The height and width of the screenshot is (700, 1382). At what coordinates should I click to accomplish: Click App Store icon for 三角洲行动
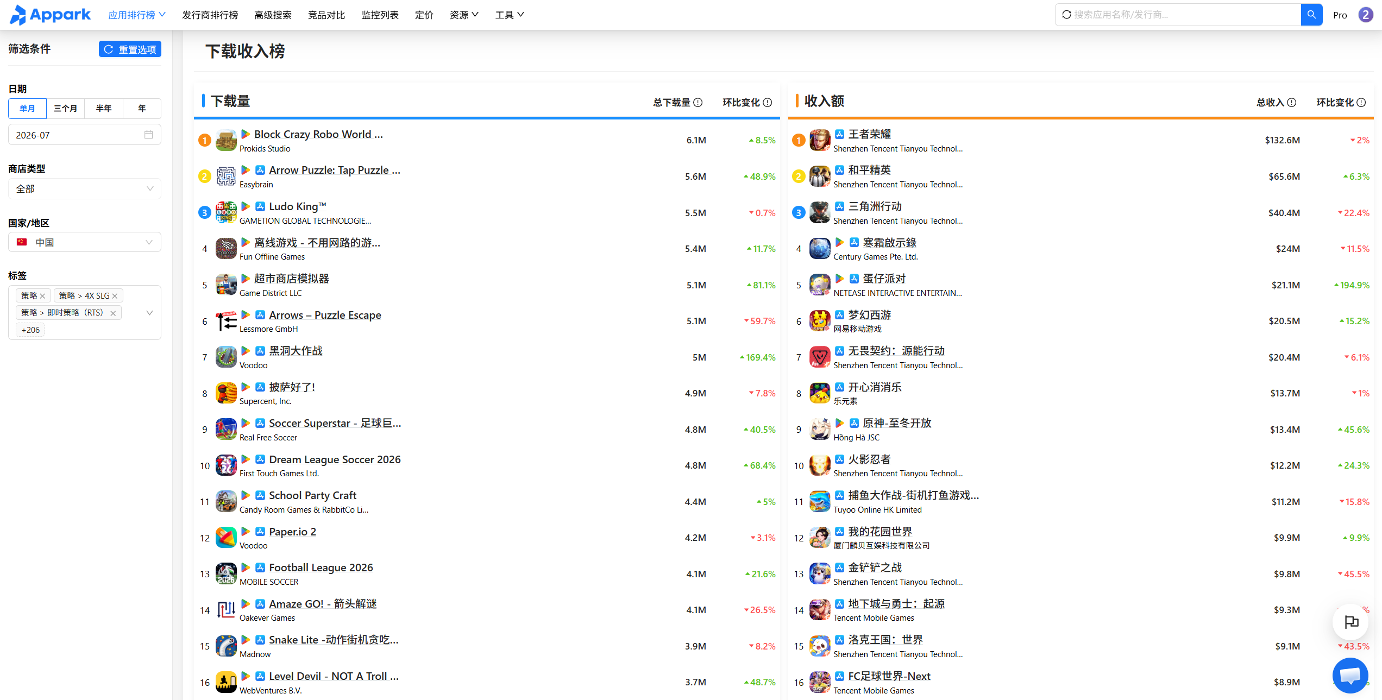click(839, 206)
